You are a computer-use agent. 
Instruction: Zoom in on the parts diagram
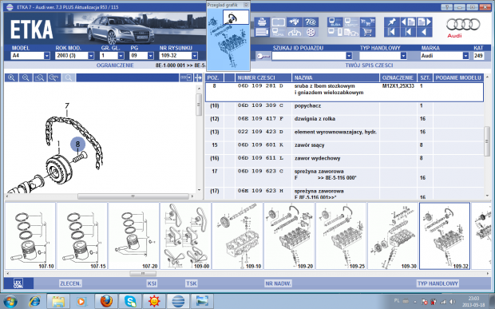coord(11,77)
